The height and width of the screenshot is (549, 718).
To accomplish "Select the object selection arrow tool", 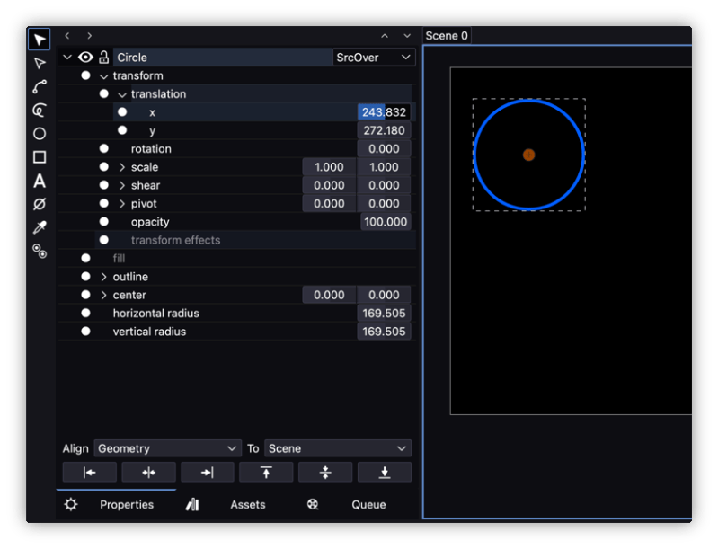I will 40,40.
